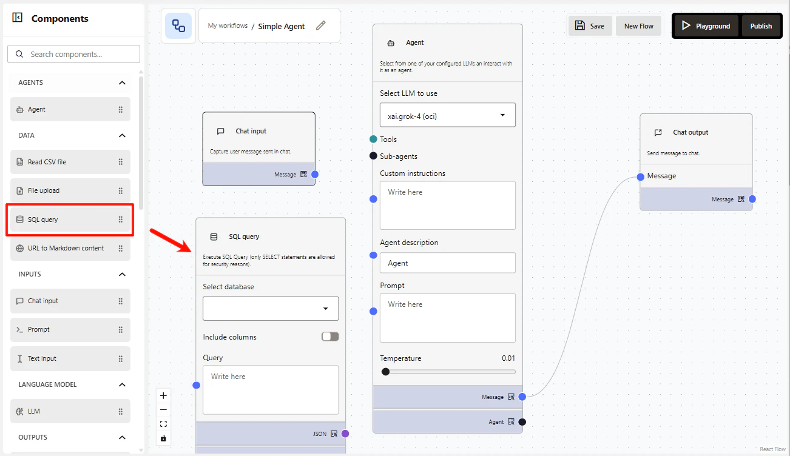Click the Prompt terminal icon

20,329
